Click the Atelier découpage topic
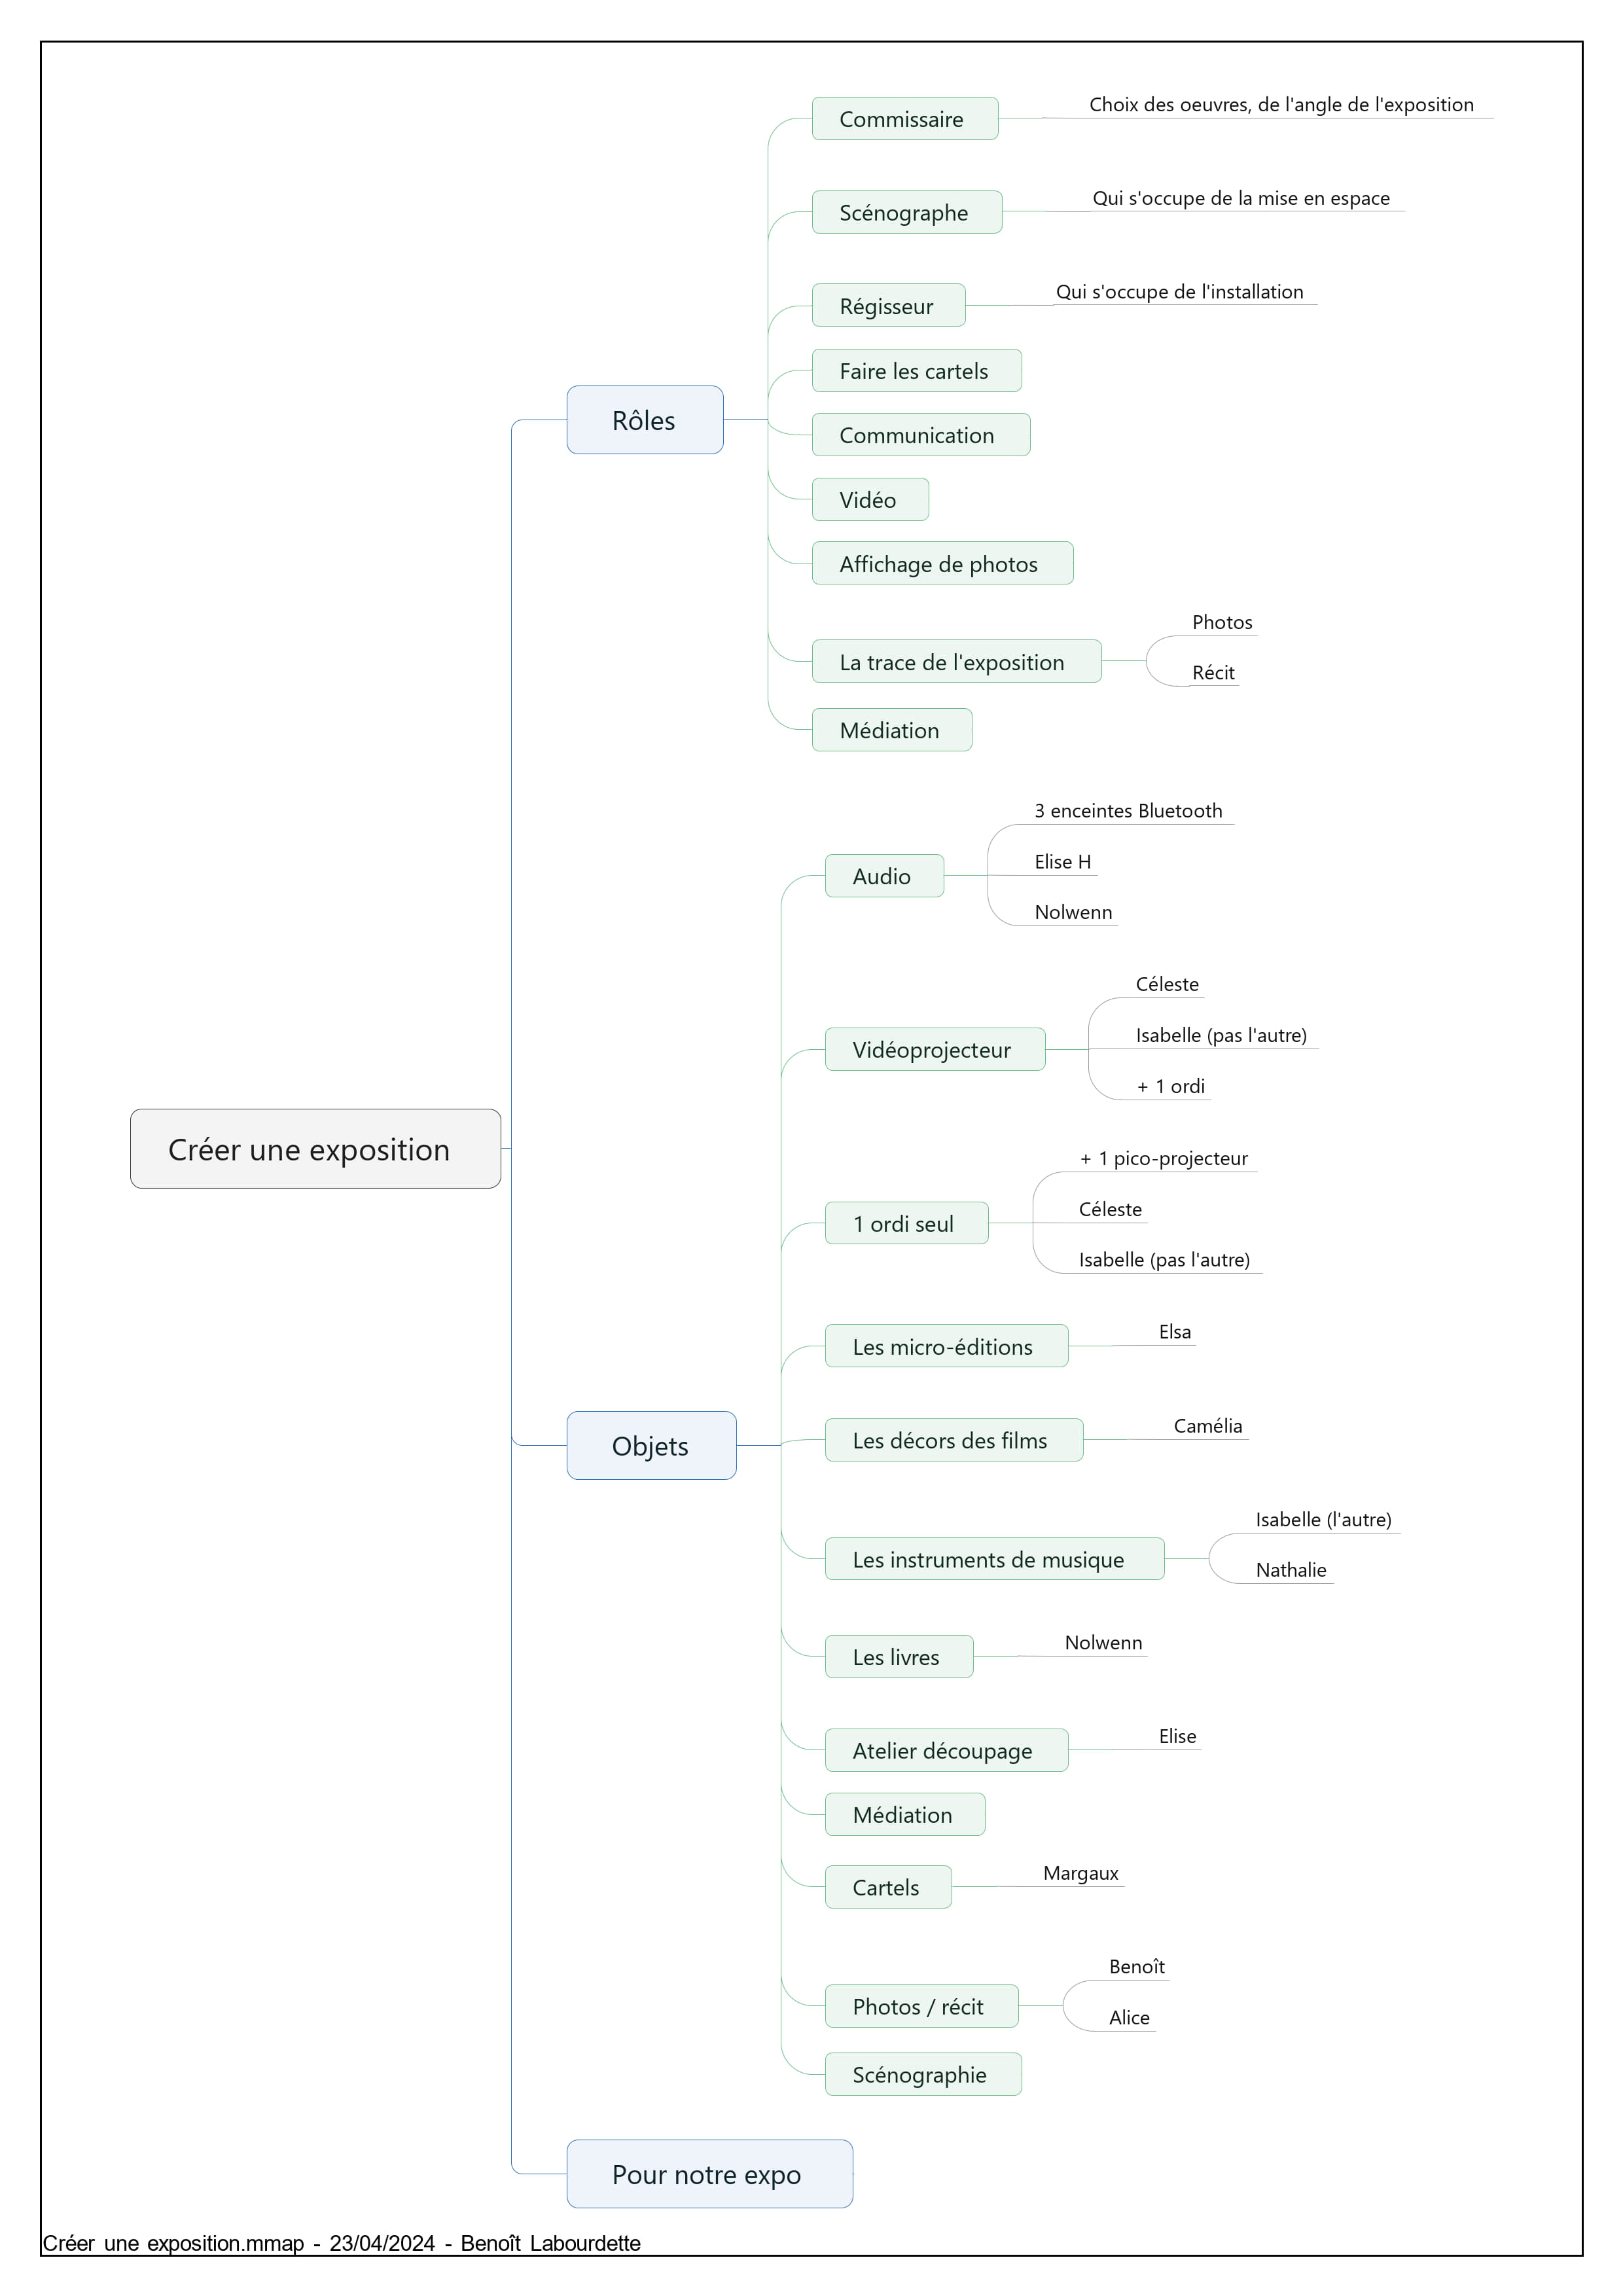This screenshot has height=2296, width=1623. click(946, 1750)
